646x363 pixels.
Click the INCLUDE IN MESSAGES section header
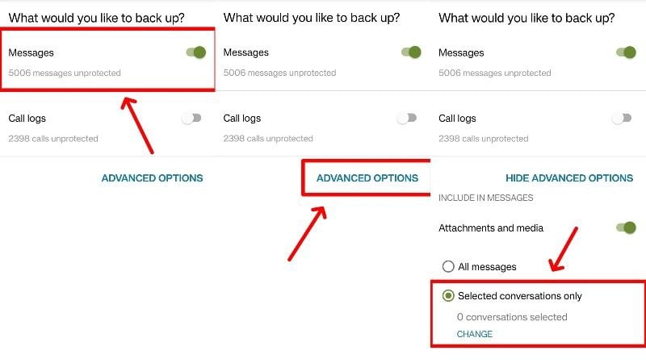(x=484, y=198)
